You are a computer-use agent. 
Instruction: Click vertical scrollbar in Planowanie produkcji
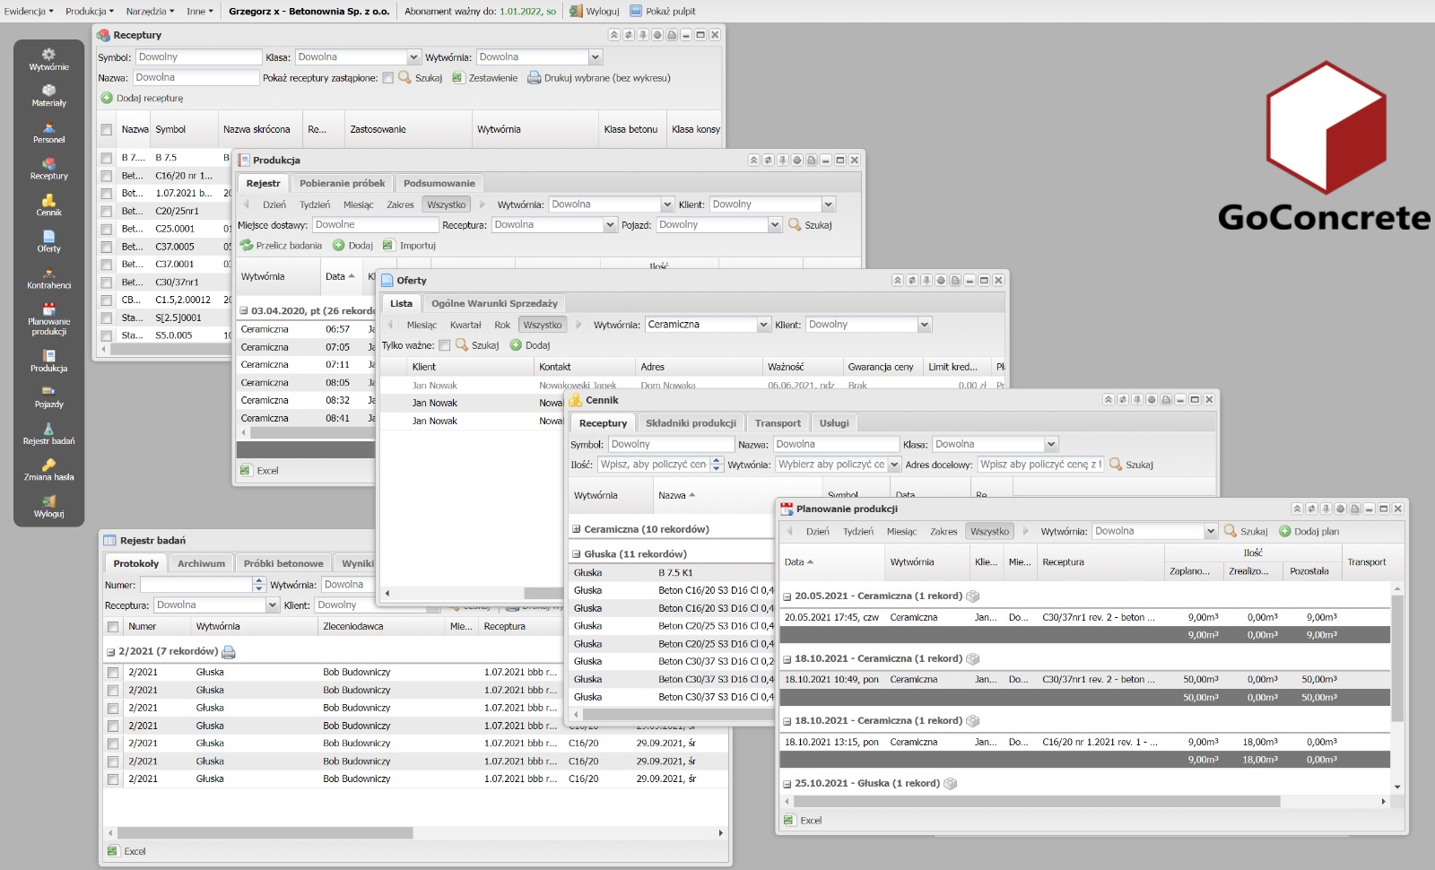click(x=1396, y=657)
